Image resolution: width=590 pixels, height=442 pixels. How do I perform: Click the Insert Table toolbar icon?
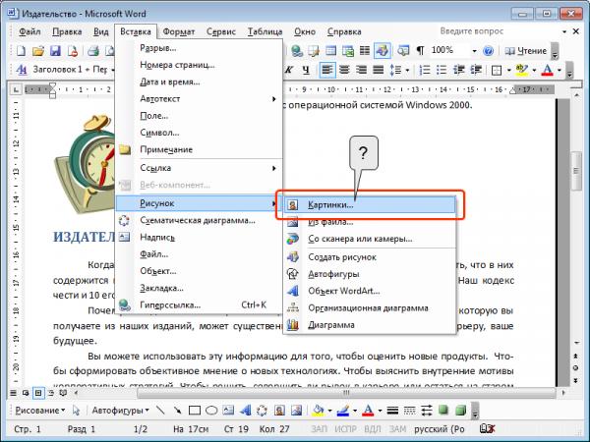click(x=330, y=51)
